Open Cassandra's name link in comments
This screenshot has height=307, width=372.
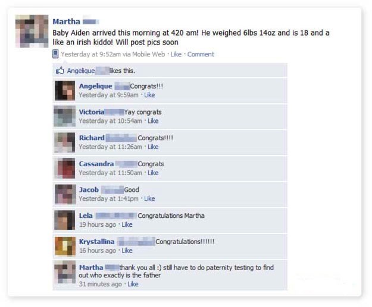tap(96, 164)
